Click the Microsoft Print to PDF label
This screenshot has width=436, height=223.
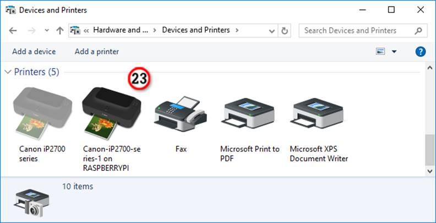[250, 154]
